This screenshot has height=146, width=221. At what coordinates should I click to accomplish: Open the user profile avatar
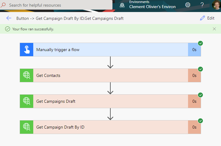(x=216, y=5)
